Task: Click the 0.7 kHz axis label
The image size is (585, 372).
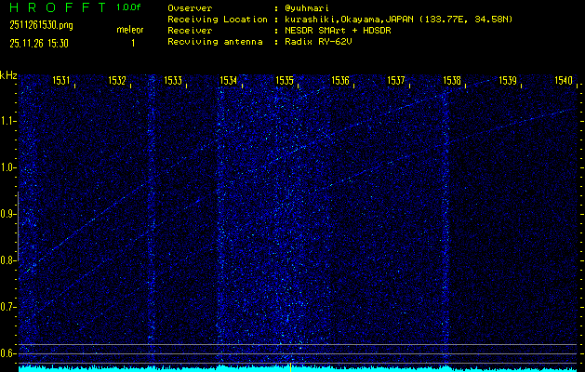Action: 7,307
